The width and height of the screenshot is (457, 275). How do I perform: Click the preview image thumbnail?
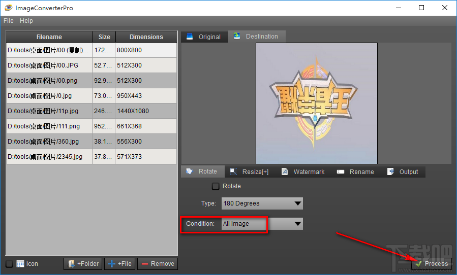coord(317,104)
